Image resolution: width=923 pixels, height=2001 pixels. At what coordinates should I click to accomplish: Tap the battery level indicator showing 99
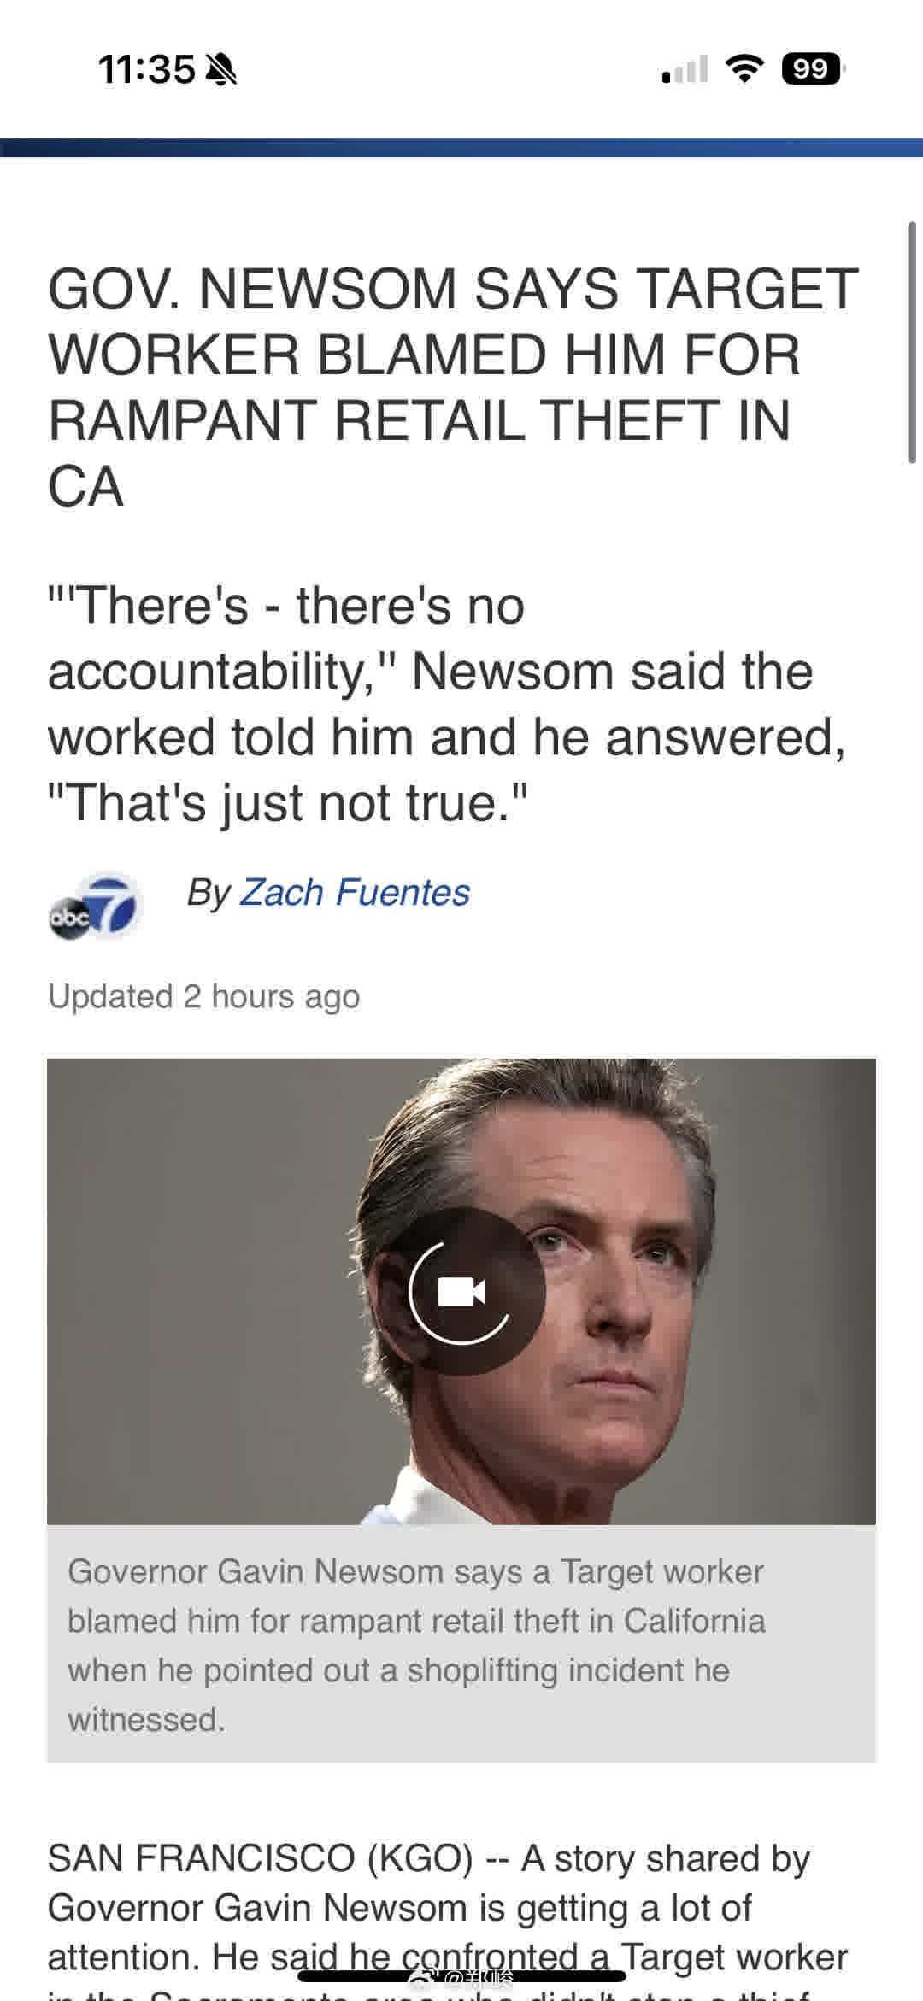point(813,69)
